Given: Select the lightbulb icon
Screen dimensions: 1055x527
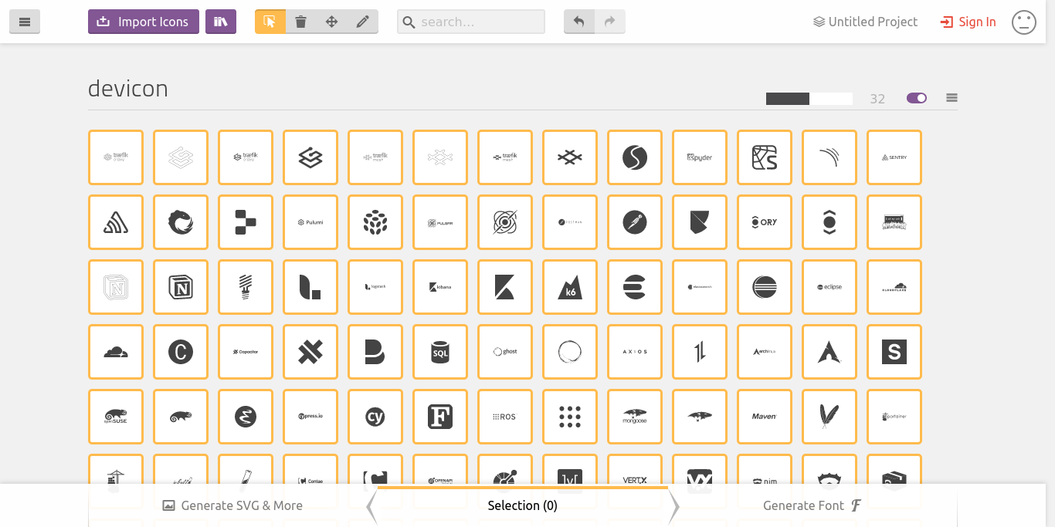Looking at the screenshot, I should [246, 287].
